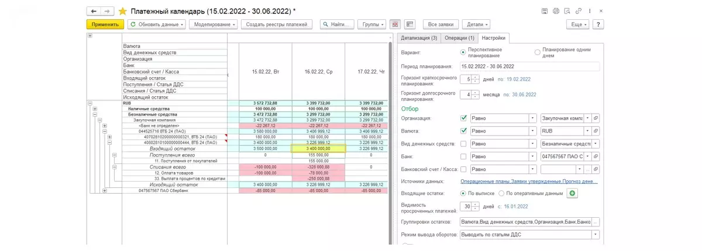Open the vertical dots menu in the title bar
702x251 pixels.
(x=591, y=11)
